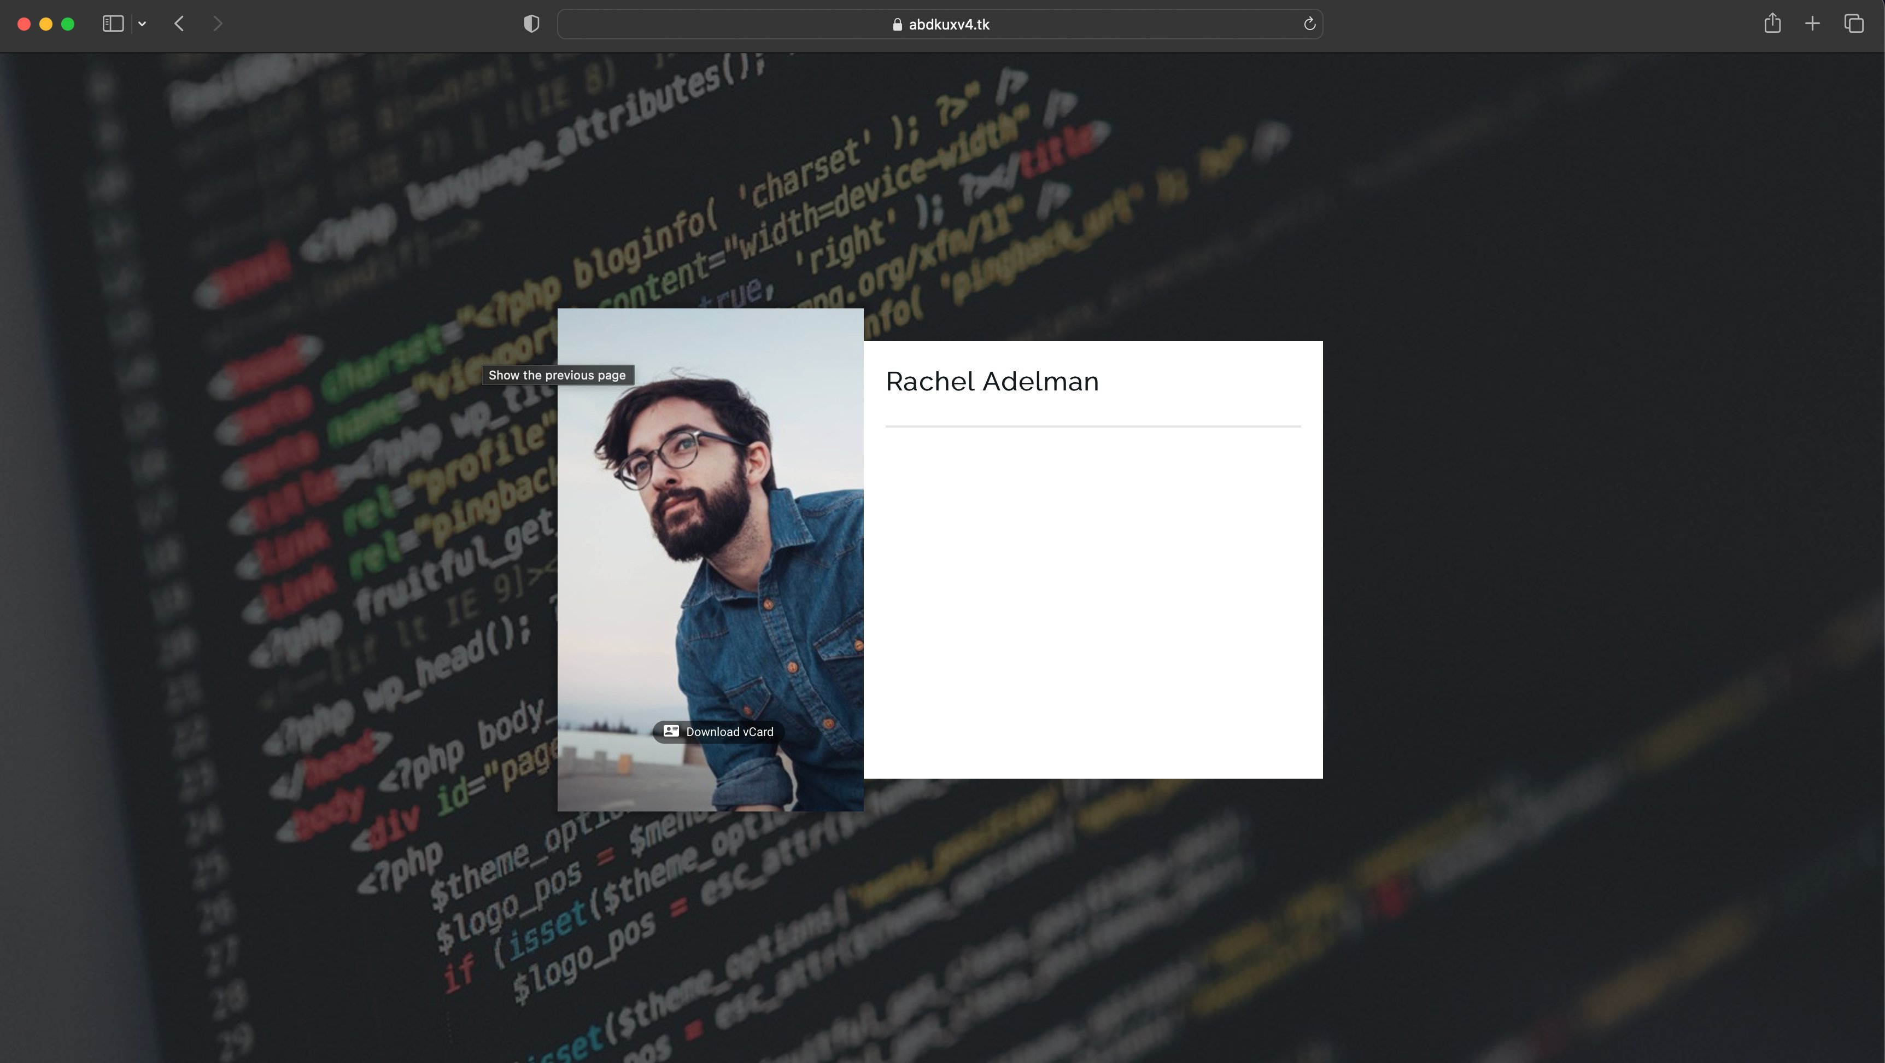The height and width of the screenshot is (1063, 1885).
Task: Show the tab overview
Action: 1853,24
